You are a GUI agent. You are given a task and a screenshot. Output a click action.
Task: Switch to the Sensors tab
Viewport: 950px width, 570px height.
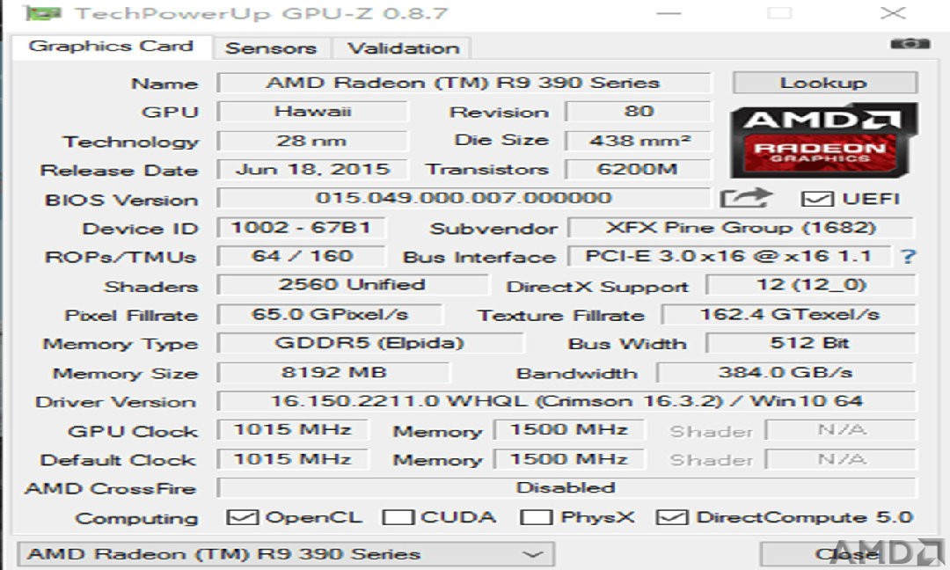coord(271,47)
